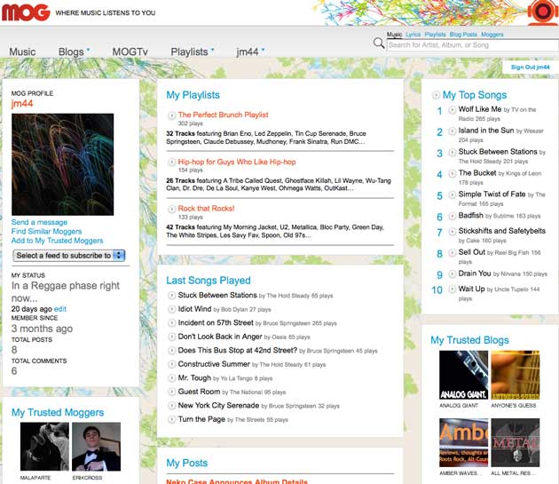
Task: Play Badfish by Sublime track icon
Action: pos(451,216)
